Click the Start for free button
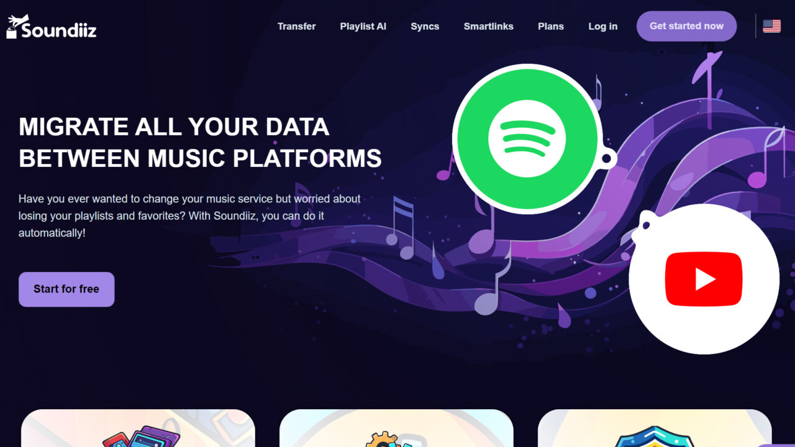 click(x=66, y=289)
